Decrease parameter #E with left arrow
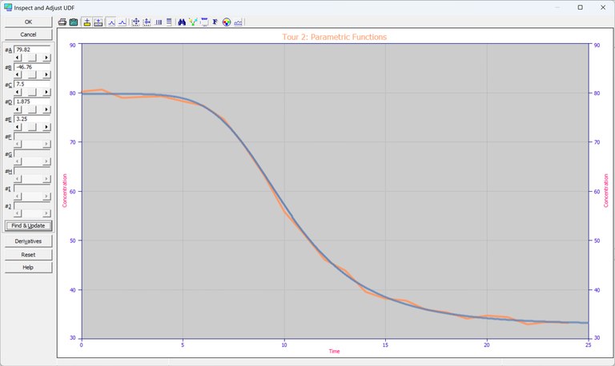Screen dimensions: 615x366 click(x=18, y=127)
